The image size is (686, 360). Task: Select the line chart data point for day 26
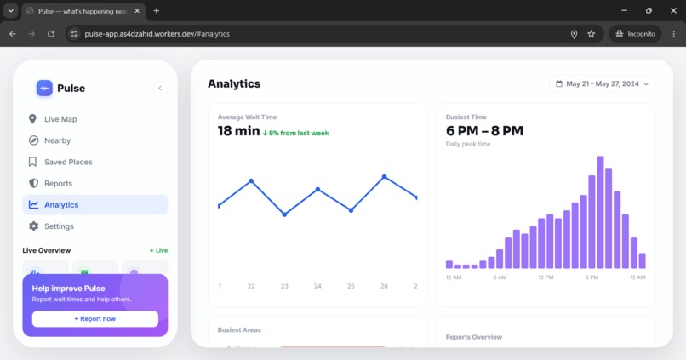[384, 177]
